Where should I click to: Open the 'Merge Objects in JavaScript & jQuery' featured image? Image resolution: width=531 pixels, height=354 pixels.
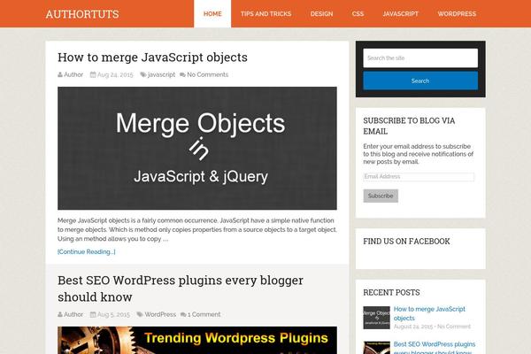[x=197, y=148]
